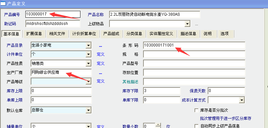The width and height of the screenshot is (268, 128).
Task: Click the 数量小数 value field
Action: (150, 126)
